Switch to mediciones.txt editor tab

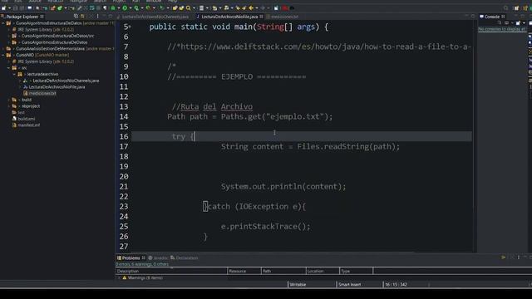pos(284,17)
